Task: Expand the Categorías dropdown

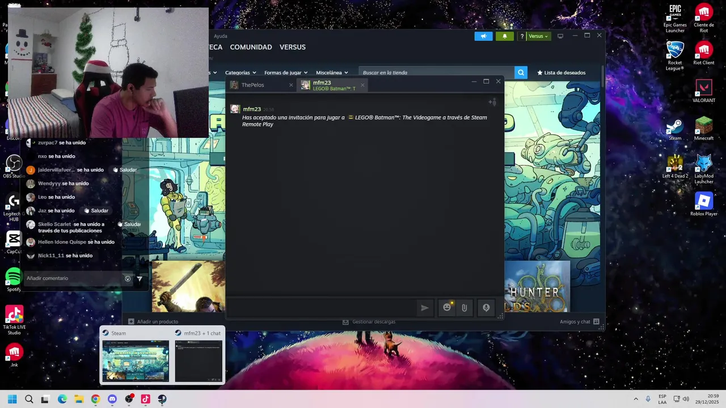Action: [240, 73]
